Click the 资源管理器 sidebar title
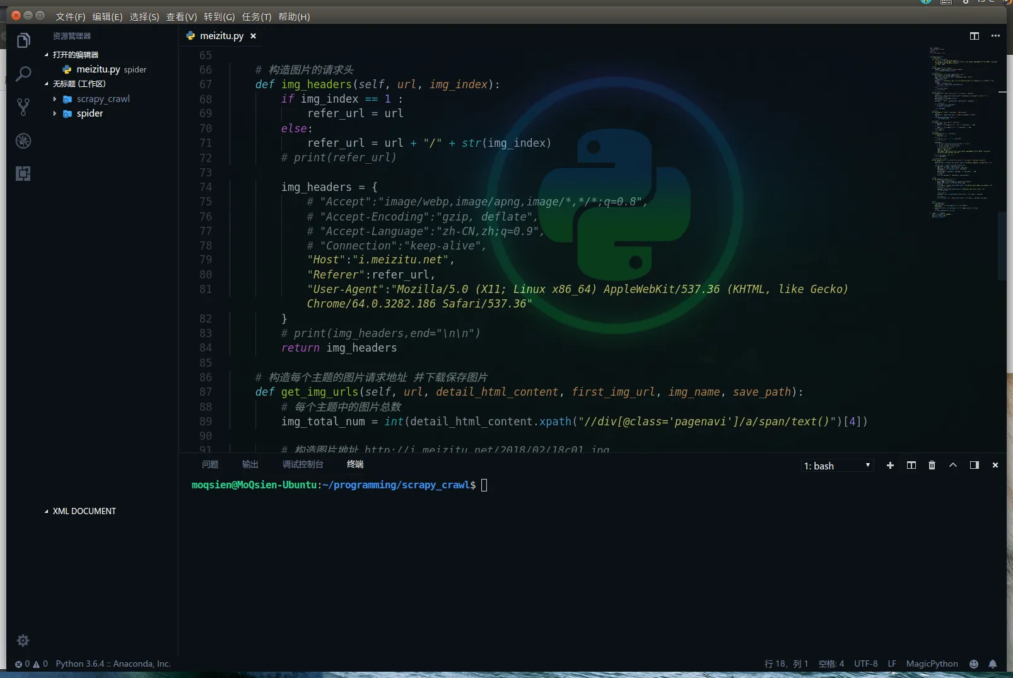The width and height of the screenshot is (1013, 678). tap(72, 36)
